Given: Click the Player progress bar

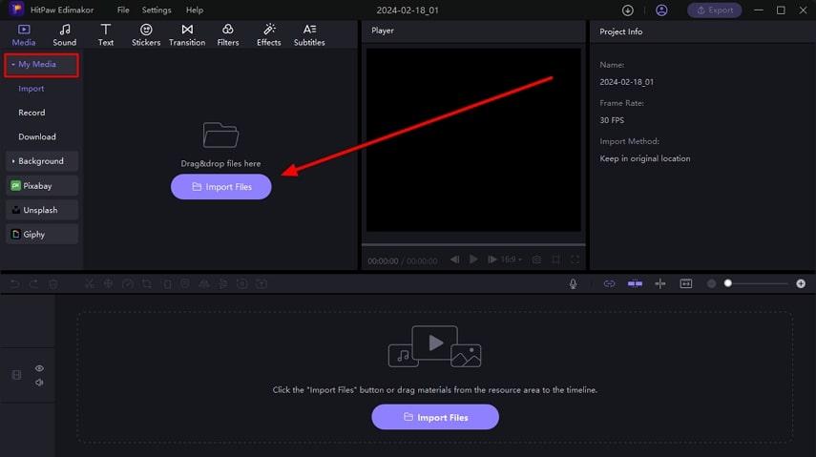Looking at the screenshot, I should [473, 244].
